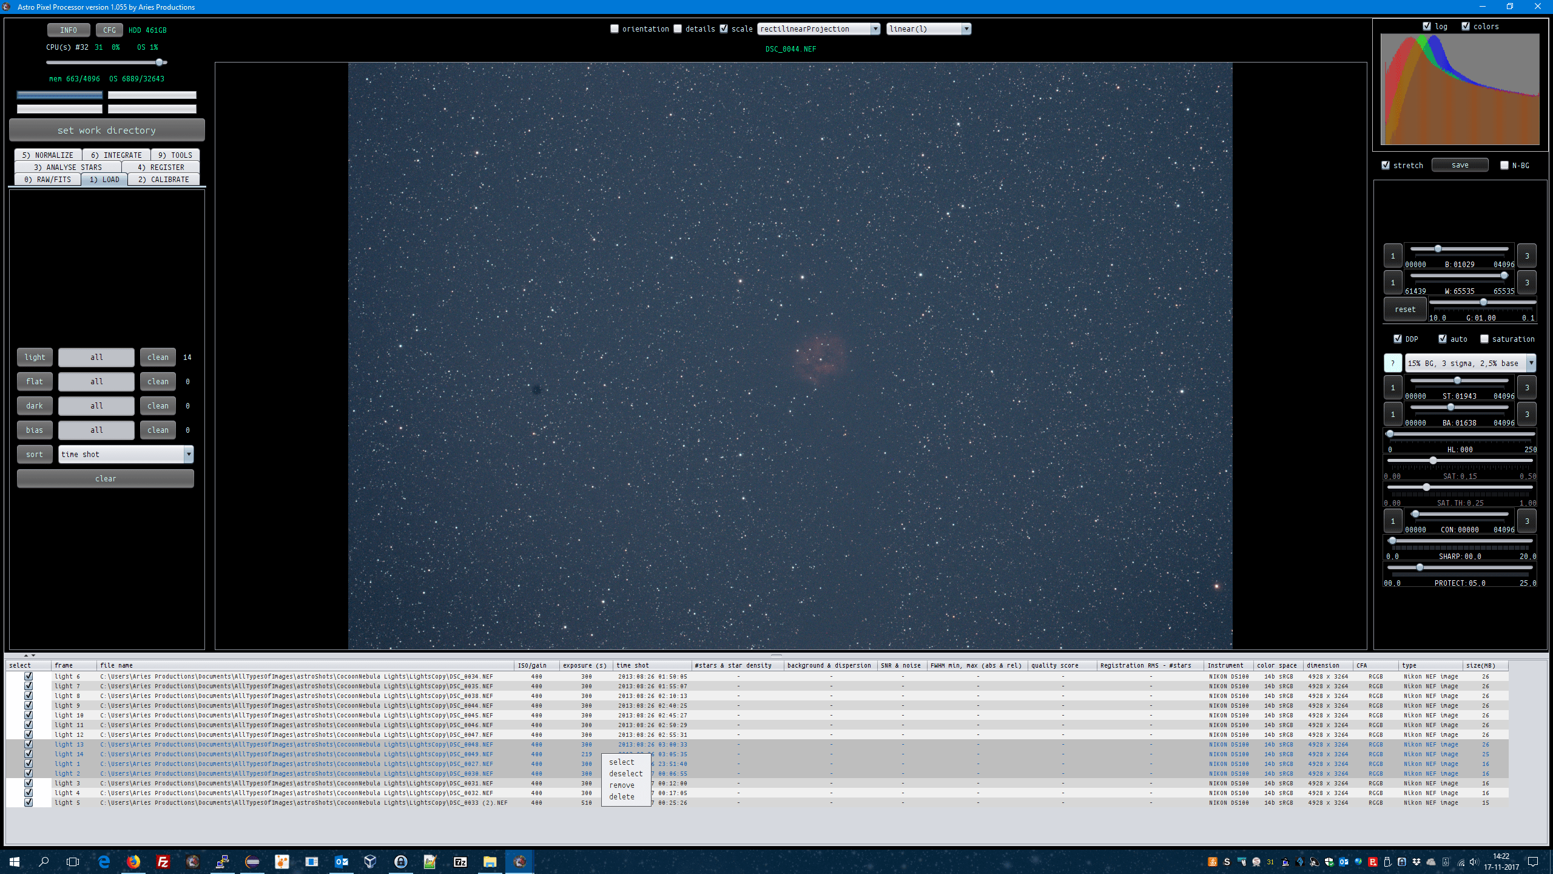The image size is (1553, 874).
Task: Expand the rectilinearProjection dropdown
Action: 875,29
